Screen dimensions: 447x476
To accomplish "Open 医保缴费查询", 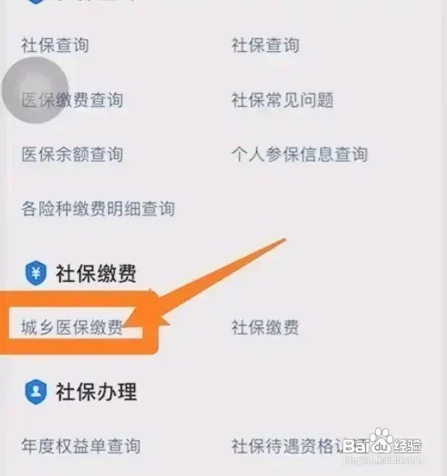I will coord(72,100).
